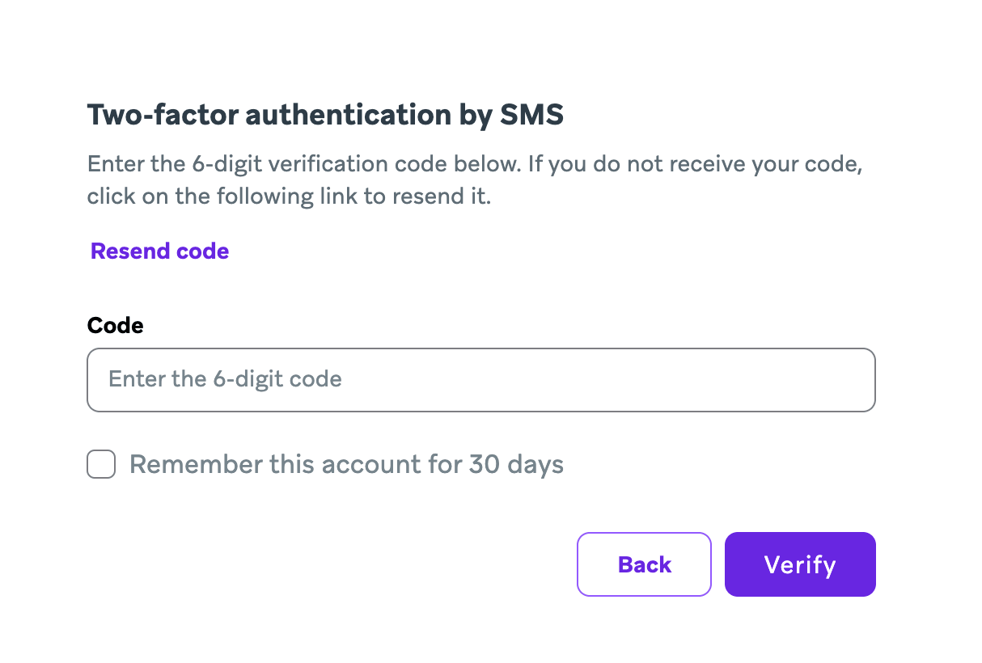Tick the 30 days remember box
The width and height of the screenshot is (982, 663).
coord(101,465)
